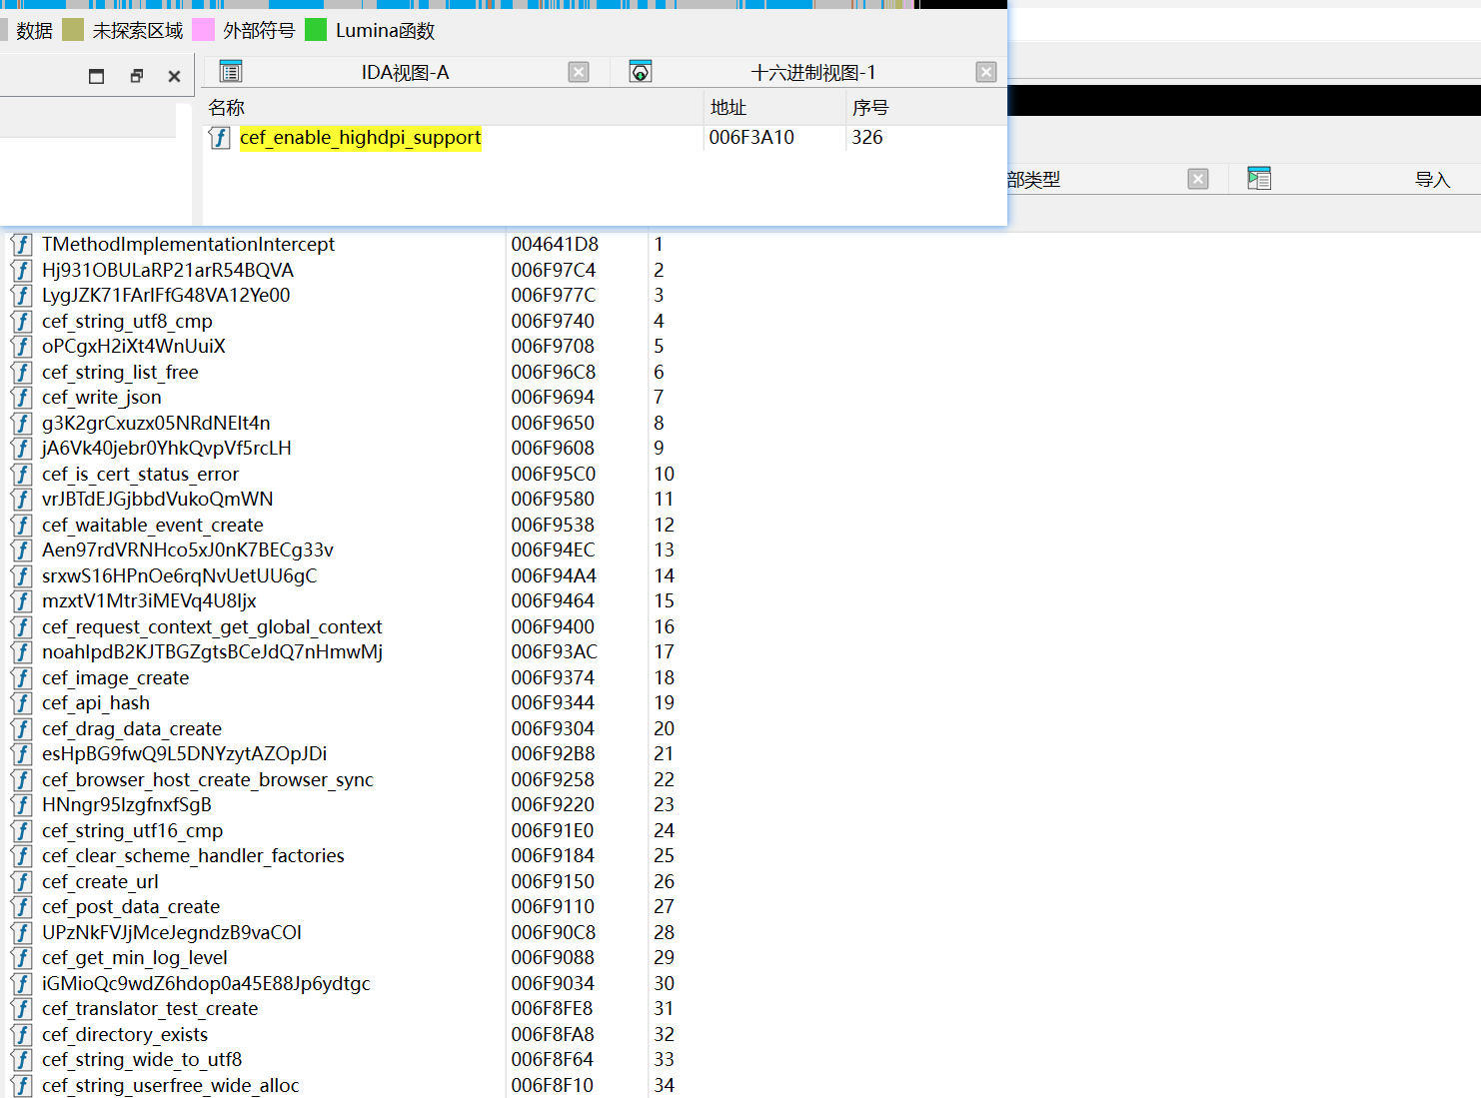Screen dimensions: 1481x1098
Task: Sort list by 名称 column header
Action: pyautogui.click(x=227, y=108)
